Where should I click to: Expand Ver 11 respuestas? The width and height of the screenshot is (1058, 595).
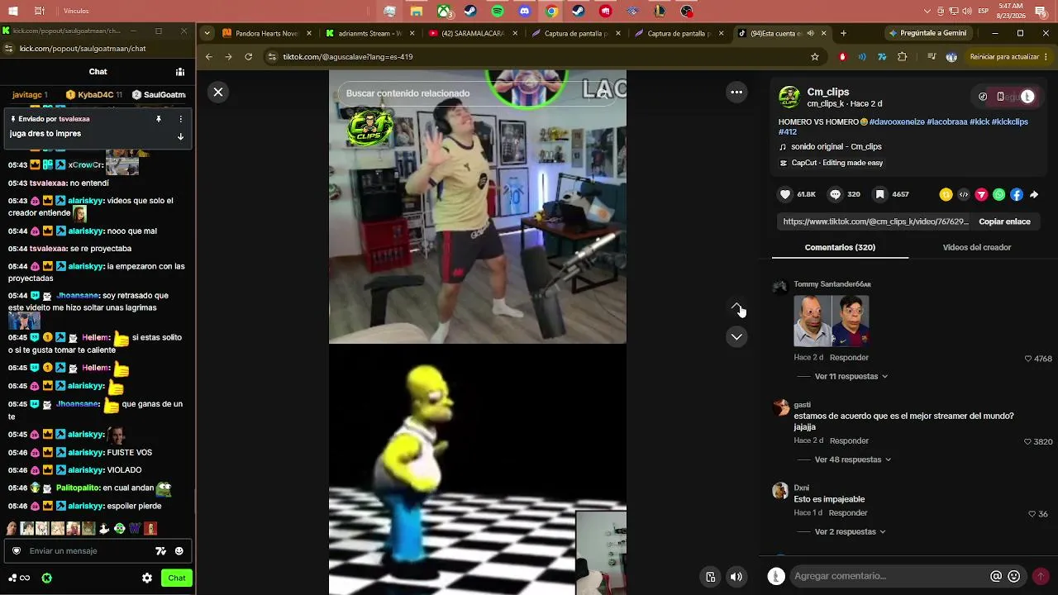click(x=851, y=376)
